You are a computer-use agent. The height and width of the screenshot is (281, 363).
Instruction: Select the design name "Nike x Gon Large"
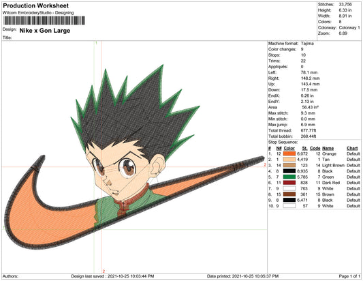(x=45, y=31)
